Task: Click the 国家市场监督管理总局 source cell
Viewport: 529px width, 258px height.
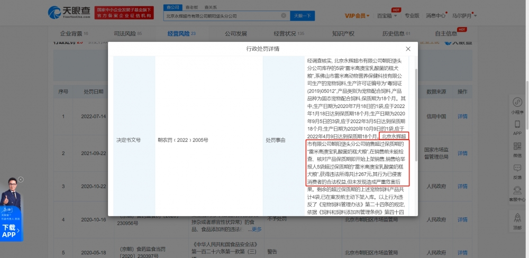Action: click(436, 153)
